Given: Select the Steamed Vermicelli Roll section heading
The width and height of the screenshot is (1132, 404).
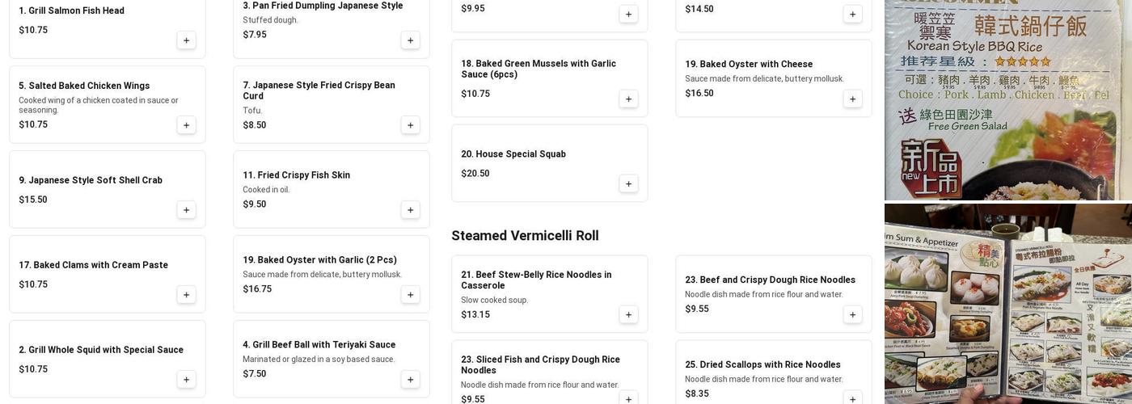Looking at the screenshot, I should tap(525, 236).
